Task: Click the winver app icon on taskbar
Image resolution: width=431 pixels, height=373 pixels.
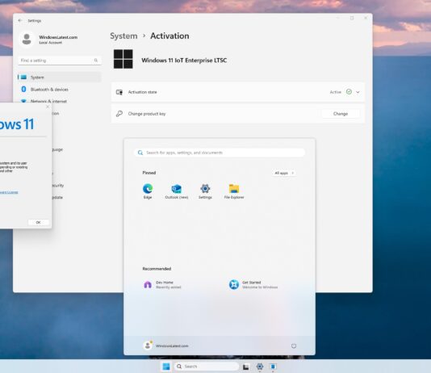Action: (273, 367)
